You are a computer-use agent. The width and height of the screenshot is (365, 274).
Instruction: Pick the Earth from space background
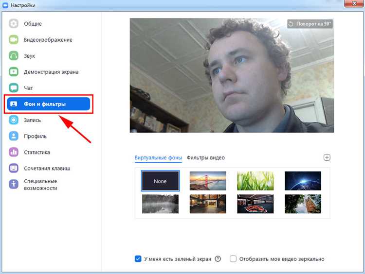(303, 181)
